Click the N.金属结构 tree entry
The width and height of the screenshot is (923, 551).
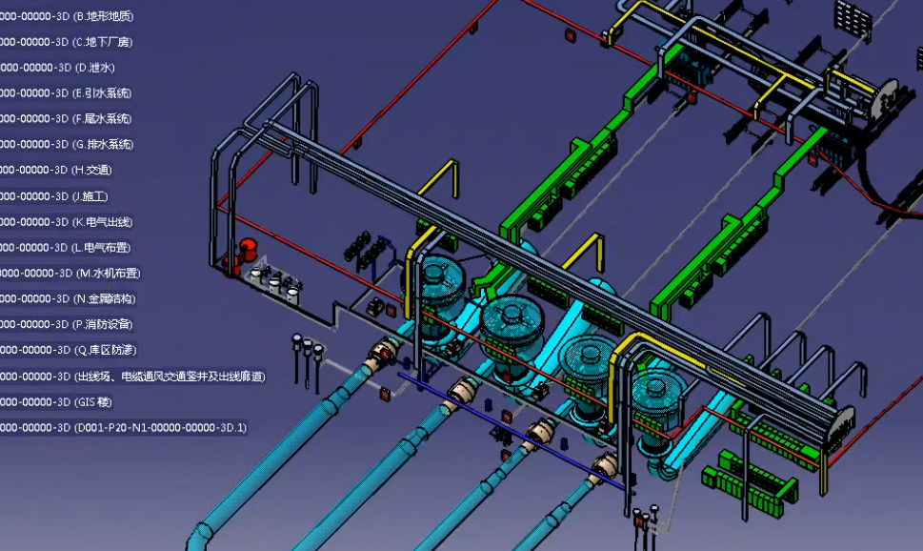click(x=69, y=298)
